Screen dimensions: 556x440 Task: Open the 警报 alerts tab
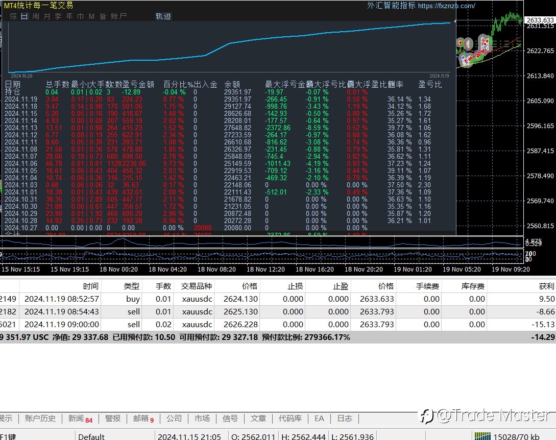click(113, 419)
